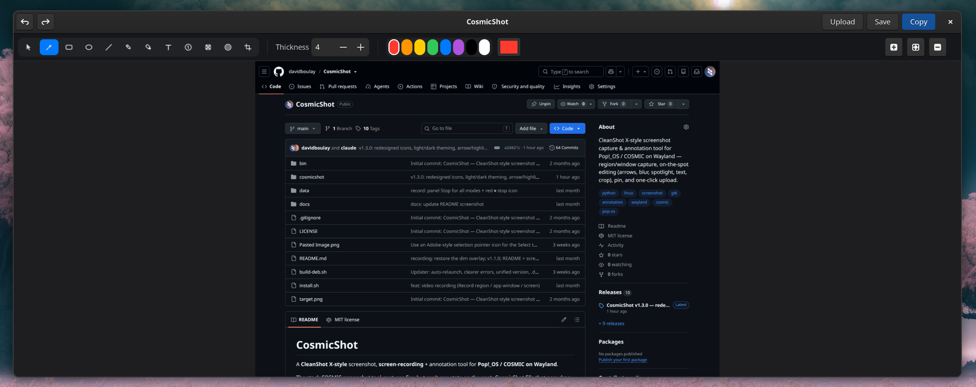
Task: Close the CosmicShot editor window
Action: (950, 22)
